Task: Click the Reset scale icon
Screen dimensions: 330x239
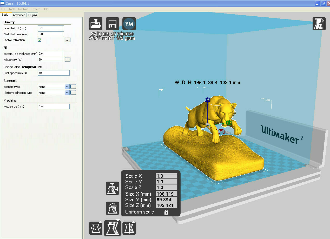Action: [113, 208]
